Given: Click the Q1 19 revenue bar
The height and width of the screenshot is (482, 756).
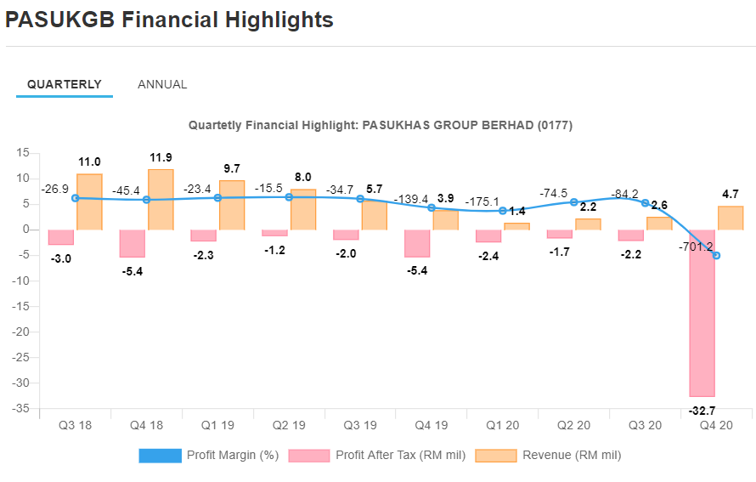Looking at the screenshot, I should point(232,205).
